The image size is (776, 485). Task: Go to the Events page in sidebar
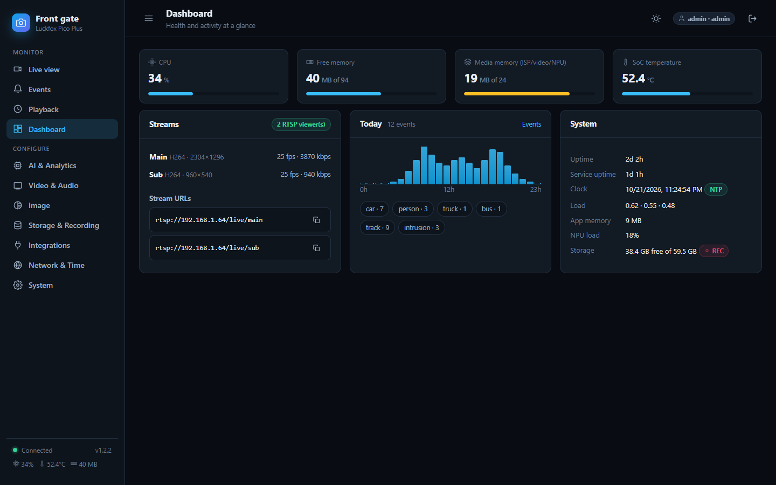(62, 89)
